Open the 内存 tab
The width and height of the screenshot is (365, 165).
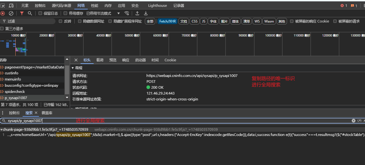(108, 6)
